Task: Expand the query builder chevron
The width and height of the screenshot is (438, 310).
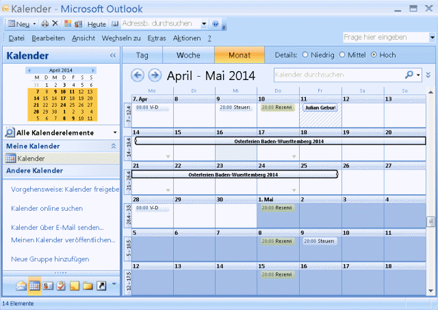Action: click(x=428, y=75)
